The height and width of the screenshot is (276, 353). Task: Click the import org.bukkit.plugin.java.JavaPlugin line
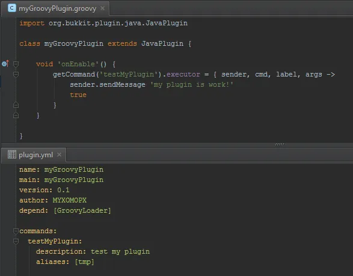point(103,24)
